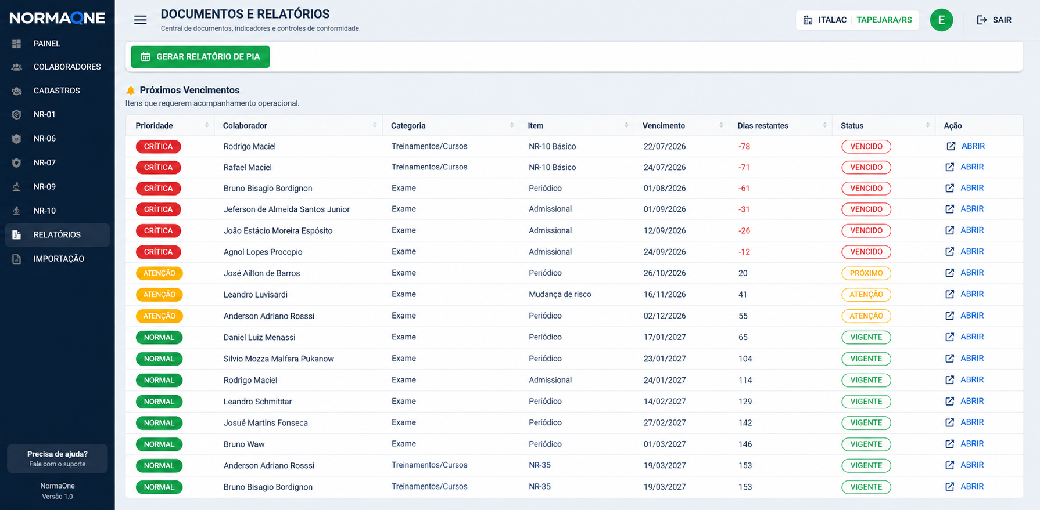Click the Mudança de risco item cell
Viewport: 1040px width, 510px height.
click(x=560, y=294)
